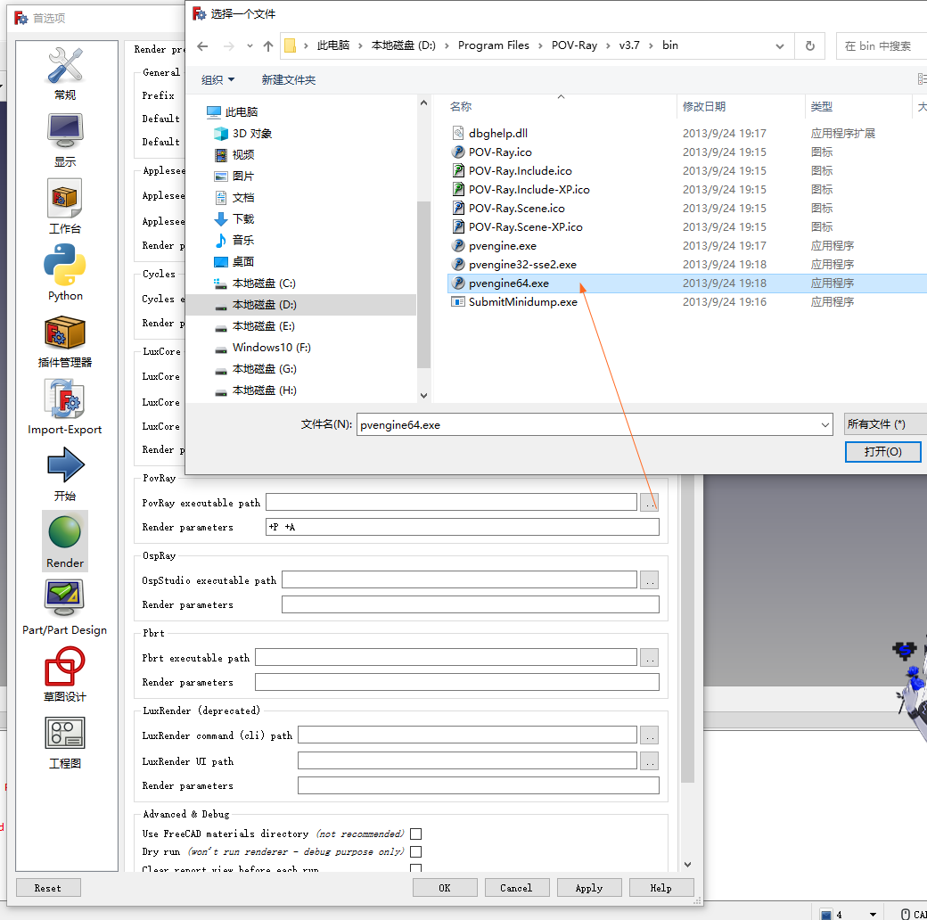Browse for the OspStudio executable path

[649, 580]
